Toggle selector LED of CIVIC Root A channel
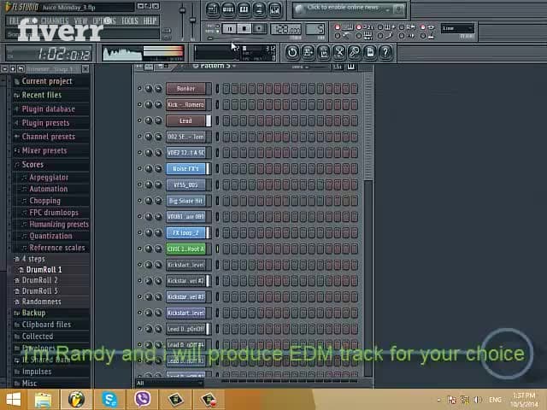Screen dimensions: 547x410 click(217, 249)
